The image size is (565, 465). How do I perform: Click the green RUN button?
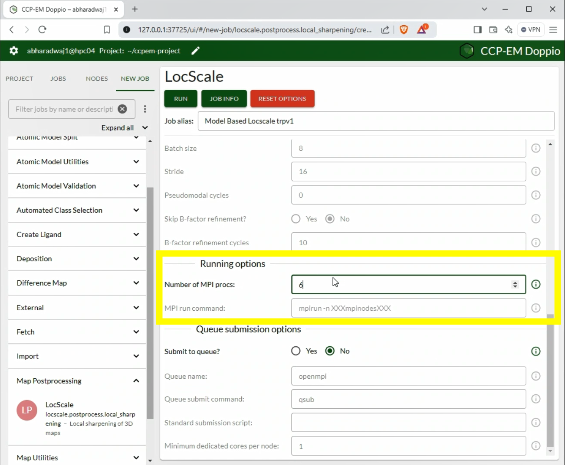click(181, 98)
